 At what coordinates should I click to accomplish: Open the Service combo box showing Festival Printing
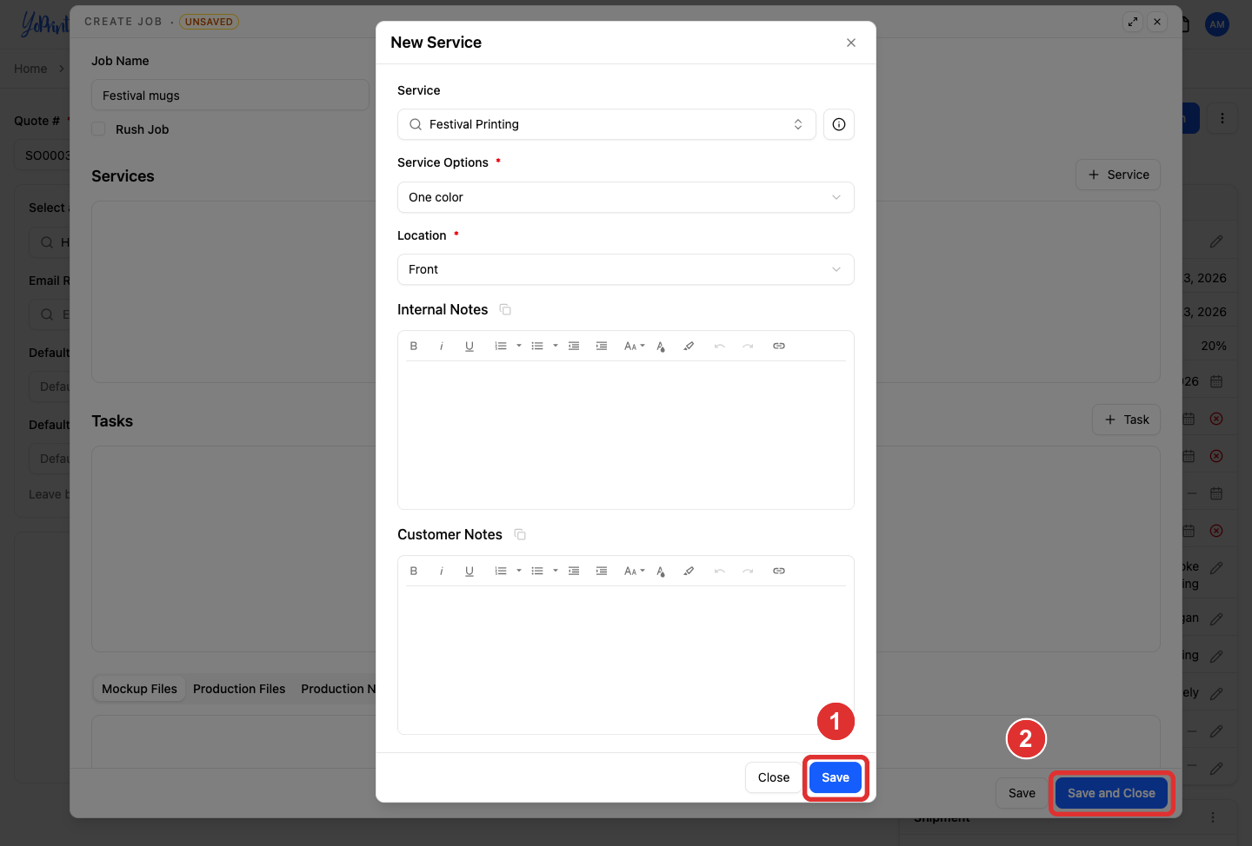point(606,124)
